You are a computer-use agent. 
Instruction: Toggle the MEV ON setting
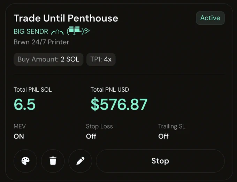click(19, 136)
